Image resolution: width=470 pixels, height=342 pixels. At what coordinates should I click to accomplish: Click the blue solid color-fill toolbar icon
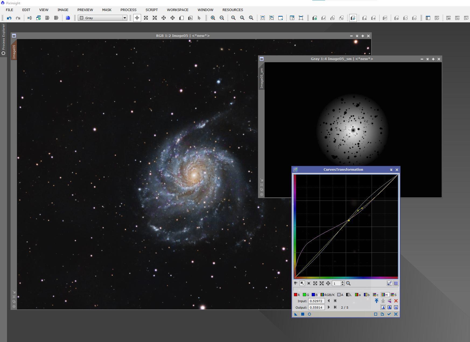click(x=68, y=18)
